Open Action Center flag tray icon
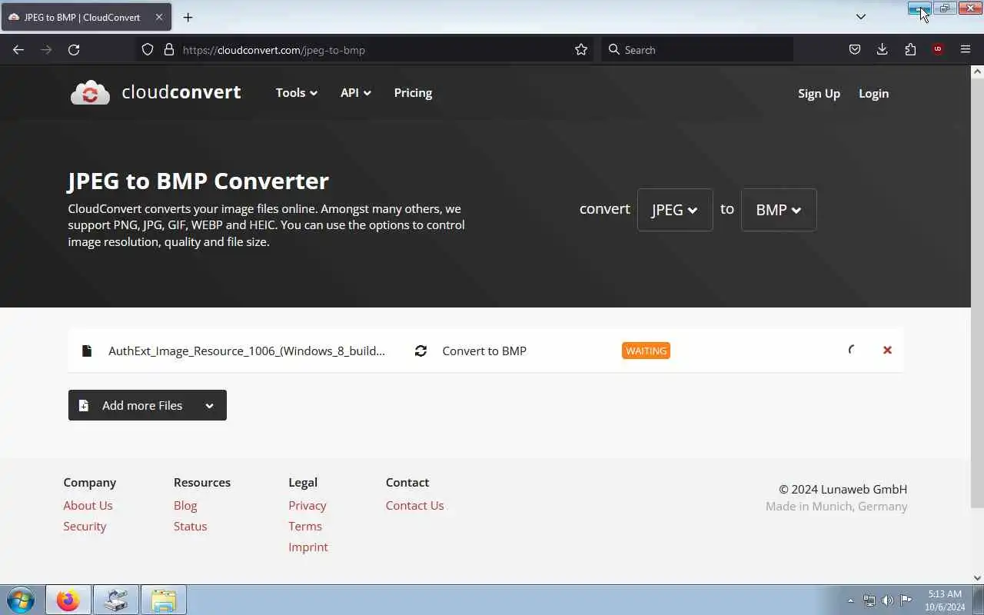Screen dimensions: 984x615 coord(906,600)
